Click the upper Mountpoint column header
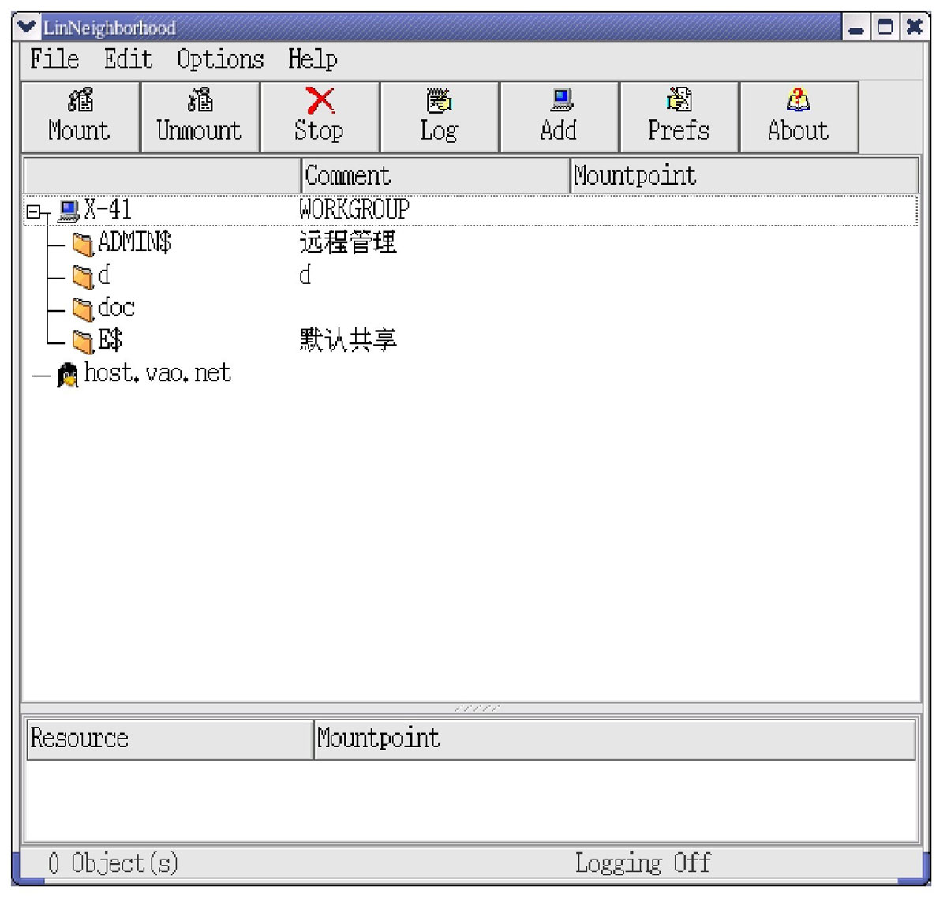Image resolution: width=947 pixels, height=902 pixels. pyautogui.click(x=744, y=175)
